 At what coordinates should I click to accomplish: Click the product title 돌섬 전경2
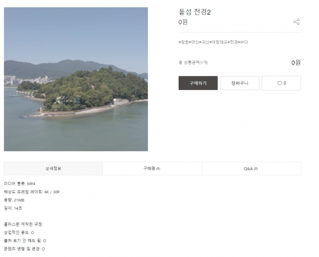click(x=195, y=12)
